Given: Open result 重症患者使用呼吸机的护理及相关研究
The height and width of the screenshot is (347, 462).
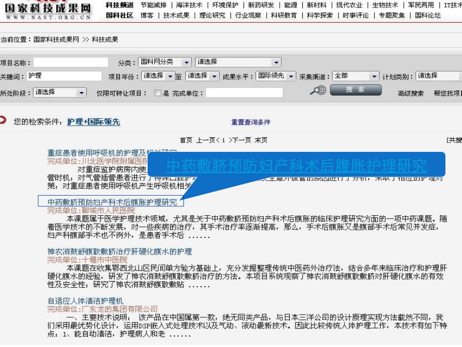Looking at the screenshot, I should 97,153.
